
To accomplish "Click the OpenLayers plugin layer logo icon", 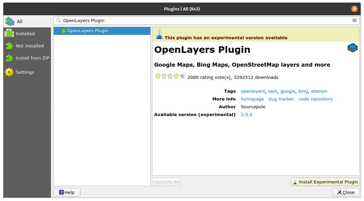I will point(352,48).
